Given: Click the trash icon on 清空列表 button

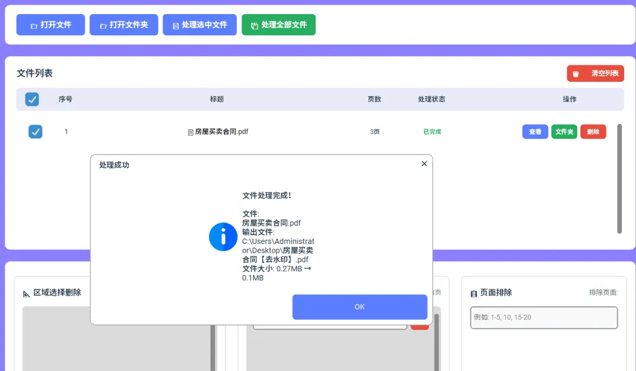Looking at the screenshot, I should (575, 73).
